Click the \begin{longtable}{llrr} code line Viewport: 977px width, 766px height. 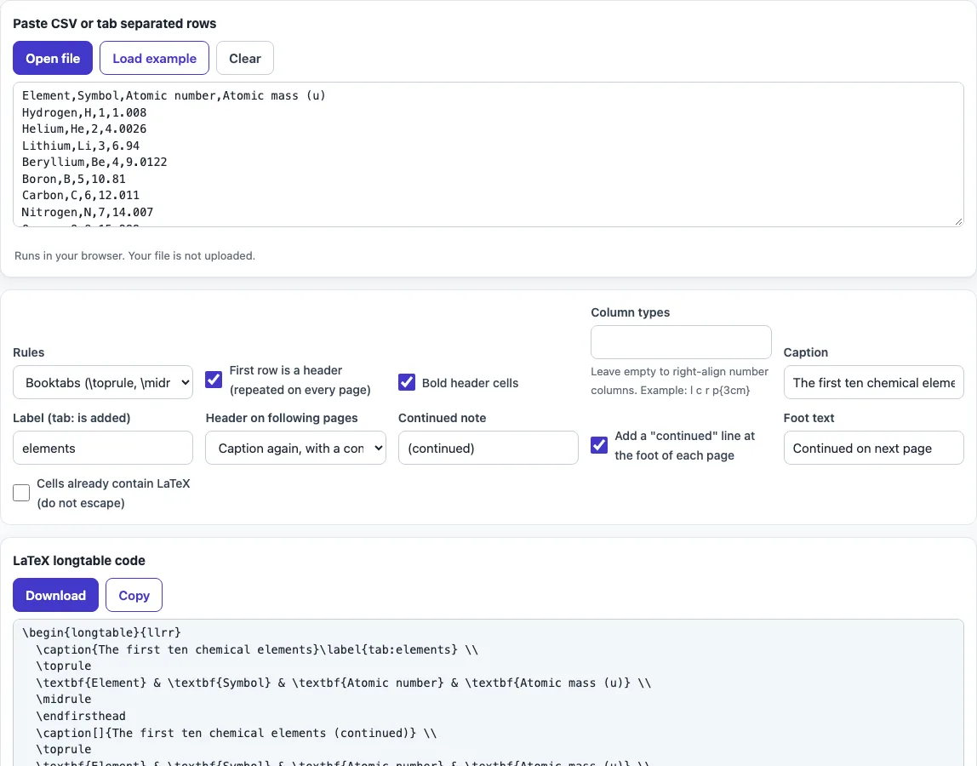coord(101,632)
